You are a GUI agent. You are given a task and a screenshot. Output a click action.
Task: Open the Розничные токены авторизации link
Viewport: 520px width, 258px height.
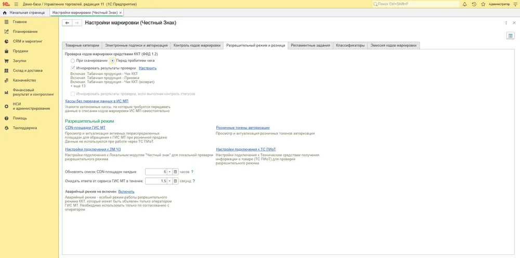pyautogui.click(x=243, y=127)
